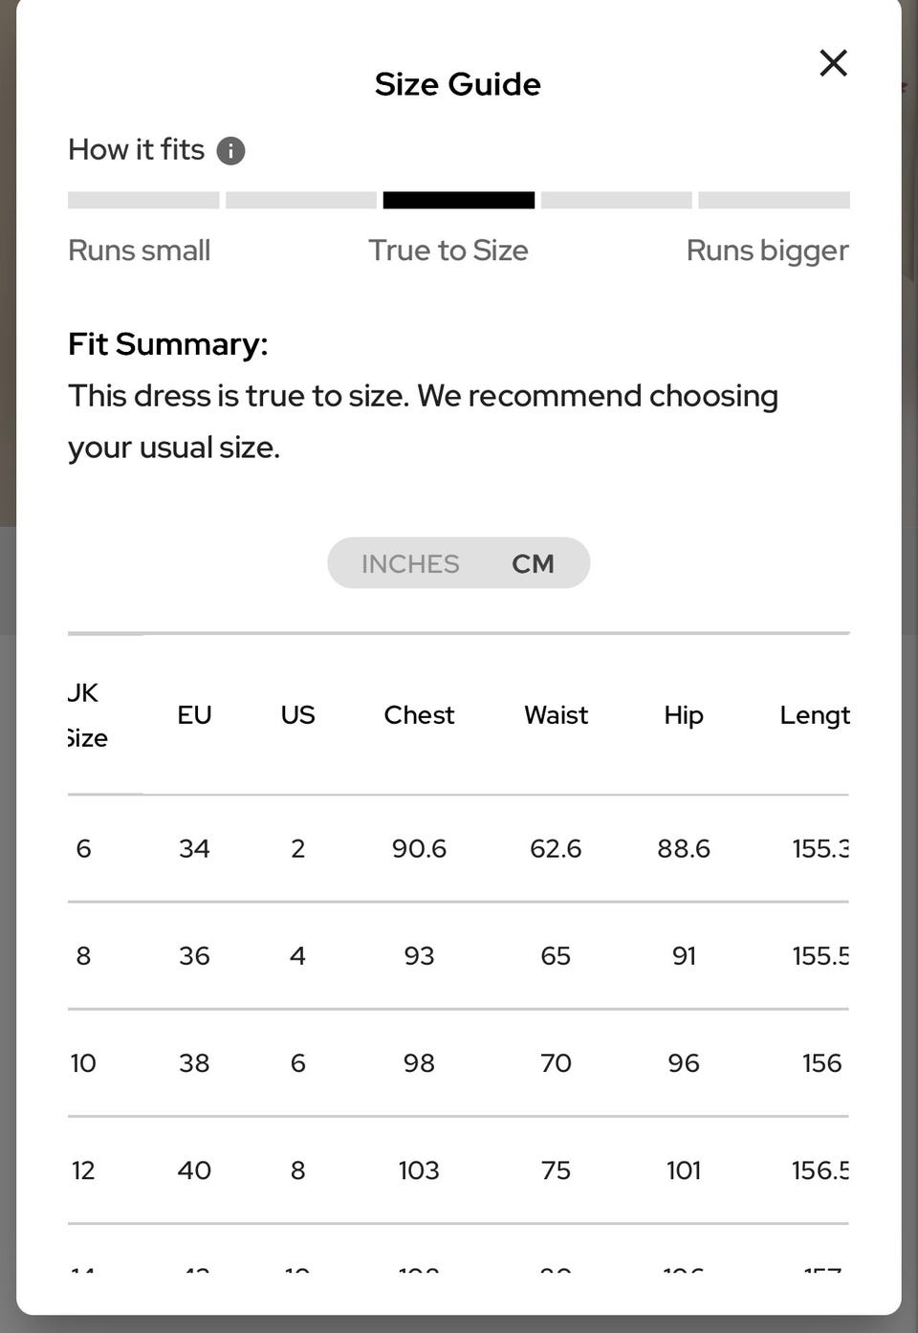Choose the UK size 10 row

point(458,1062)
